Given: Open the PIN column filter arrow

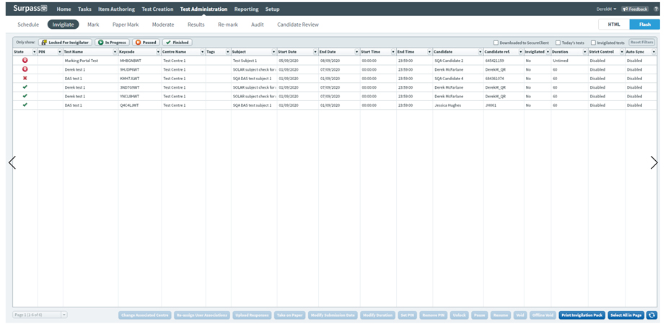Looking at the screenshot, I should pyautogui.click(x=60, y=52).
